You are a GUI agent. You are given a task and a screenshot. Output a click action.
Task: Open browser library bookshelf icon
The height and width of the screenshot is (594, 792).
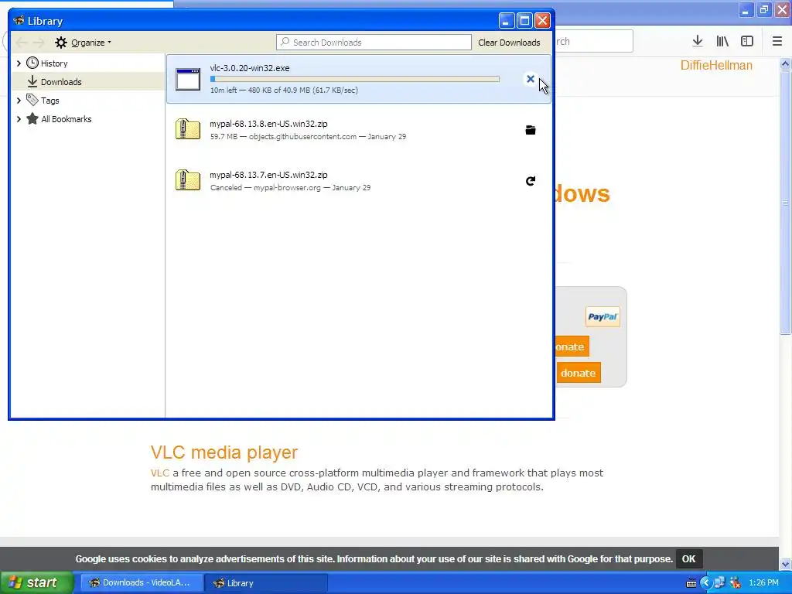(722, 42)
